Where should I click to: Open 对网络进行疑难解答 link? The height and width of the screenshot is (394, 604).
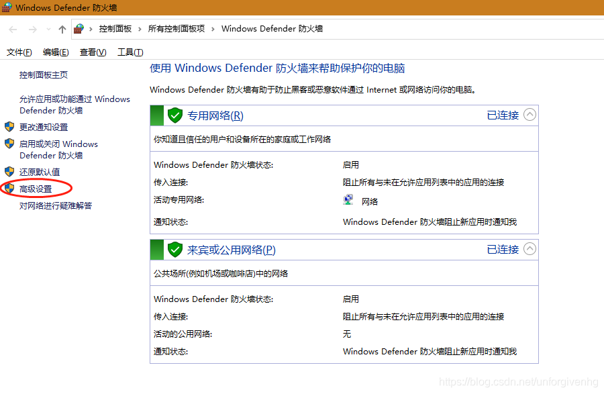pos(56,205)
